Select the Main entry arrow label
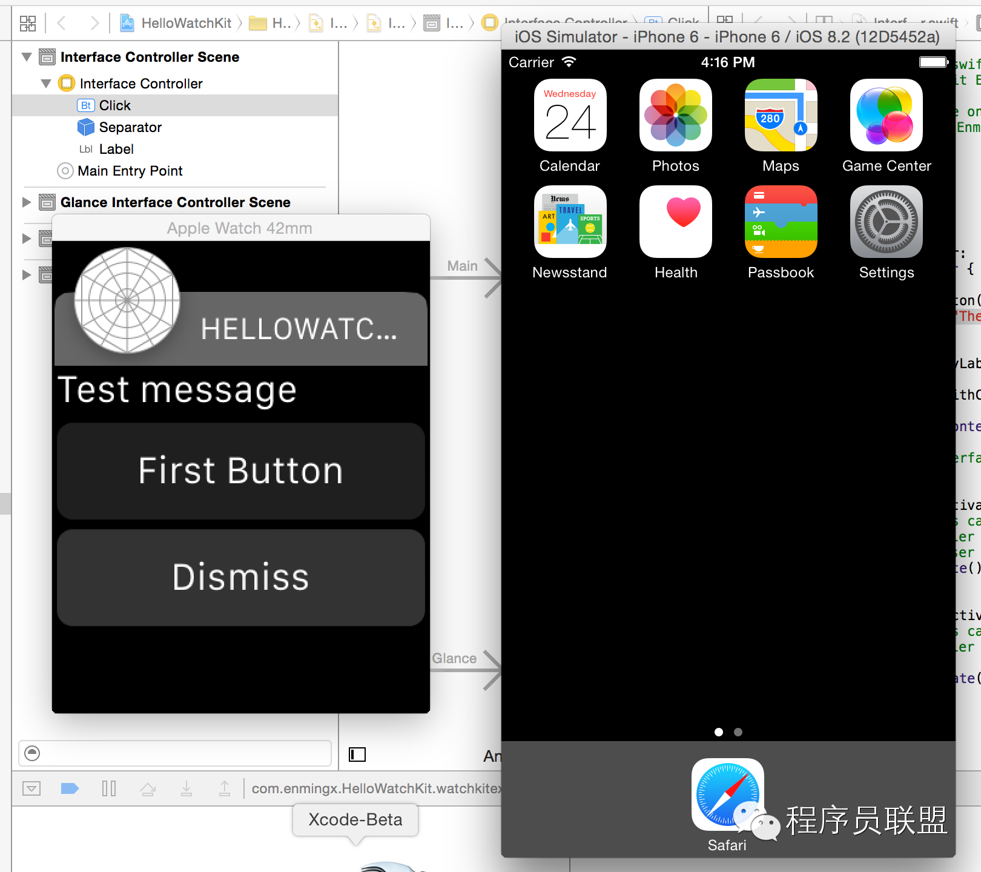 [463, 266]
